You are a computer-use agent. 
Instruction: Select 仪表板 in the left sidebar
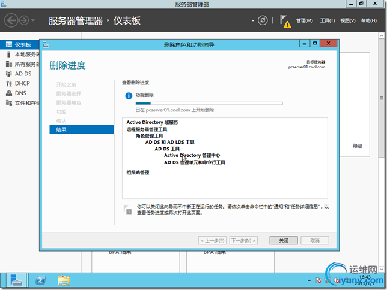[x=20, y=44]
